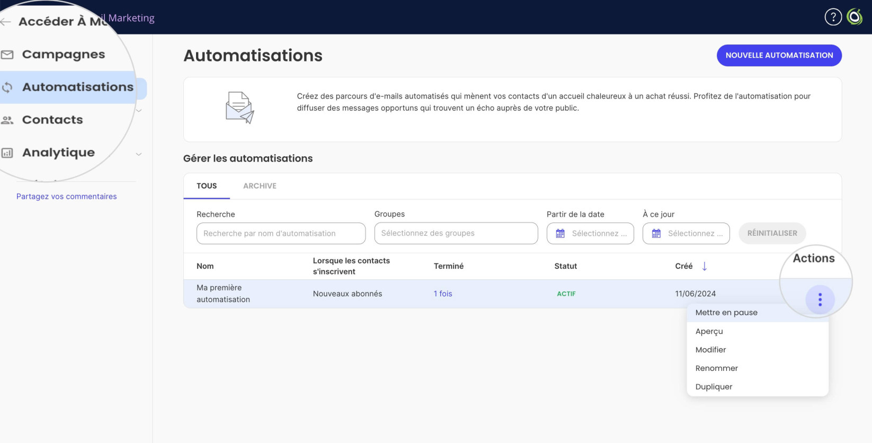Screen dimensions: 872x443
Task: Select Dupliquer in the actions menu
Action: click(x=758, y=387)
